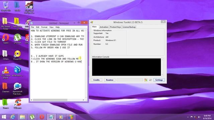Image resolution: width=214 pixels, height=120 pixels.
Task: Click the line '5. FOLLOW MY ORDER HOW I USE IT'
Action: tap(50, 48)
